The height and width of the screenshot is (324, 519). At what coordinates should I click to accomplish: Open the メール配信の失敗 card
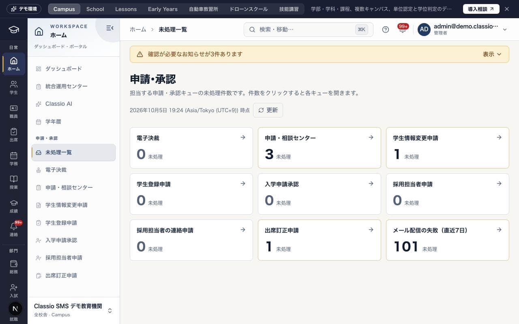tap(448, 240)
